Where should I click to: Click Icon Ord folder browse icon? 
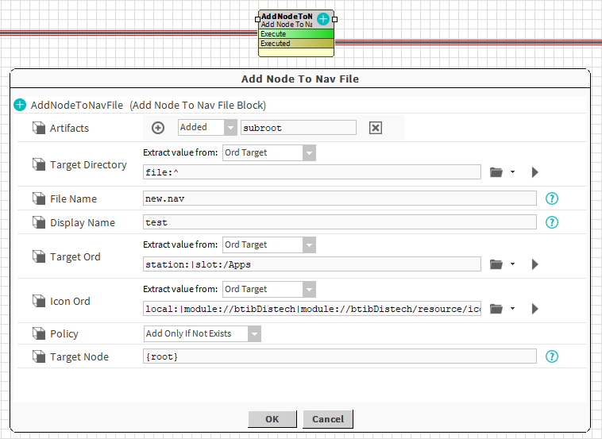497,309
